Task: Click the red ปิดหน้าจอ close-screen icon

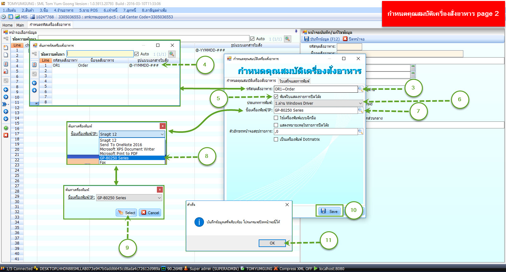Action: pyautogui.click(x=345, y=39)
